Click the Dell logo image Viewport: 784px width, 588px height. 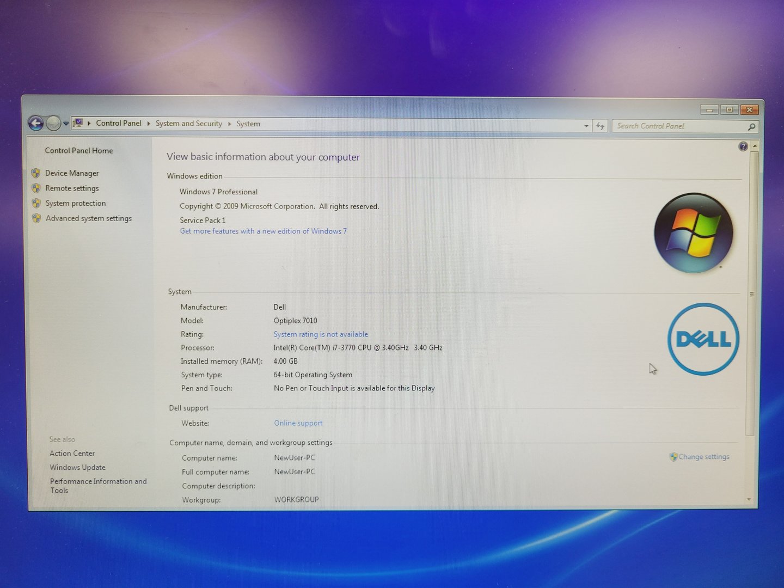[x=703, y=339]
